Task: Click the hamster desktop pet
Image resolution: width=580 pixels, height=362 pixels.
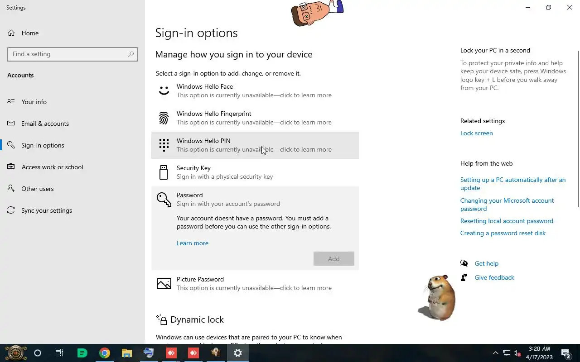Action: [x=437, y=297]
